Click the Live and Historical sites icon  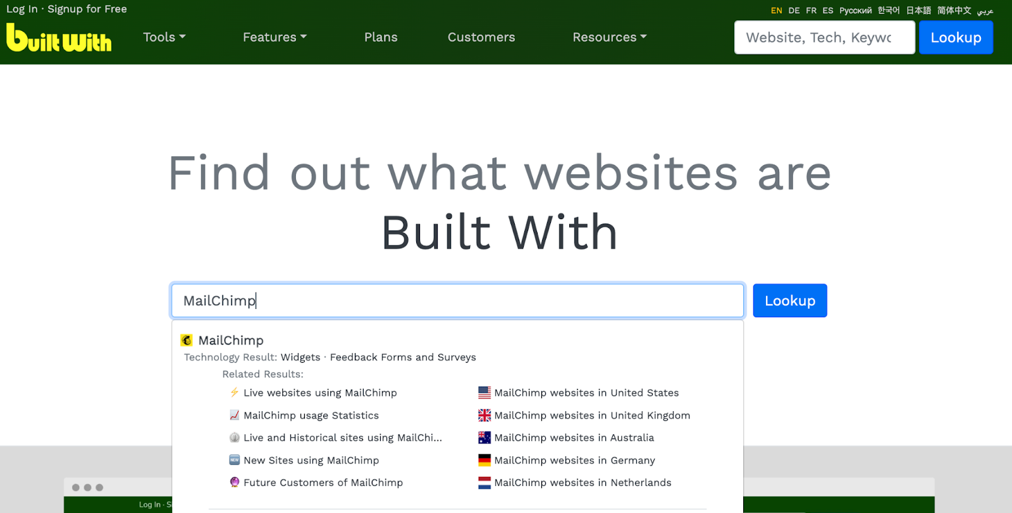click(235, 437)
